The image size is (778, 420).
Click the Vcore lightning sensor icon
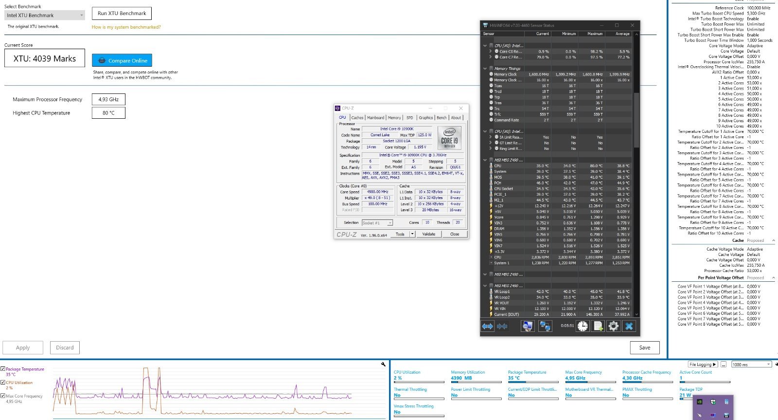tap(491, 217)
